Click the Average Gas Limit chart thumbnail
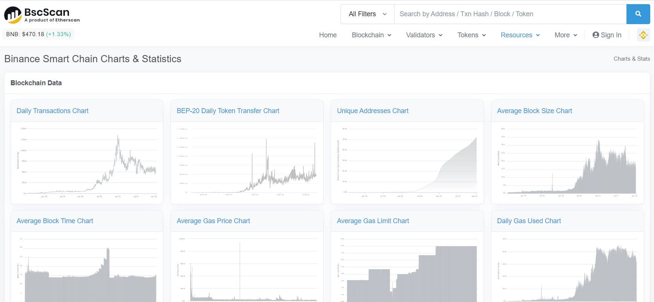This screenshot has width=654, height=302. (407, 269)
